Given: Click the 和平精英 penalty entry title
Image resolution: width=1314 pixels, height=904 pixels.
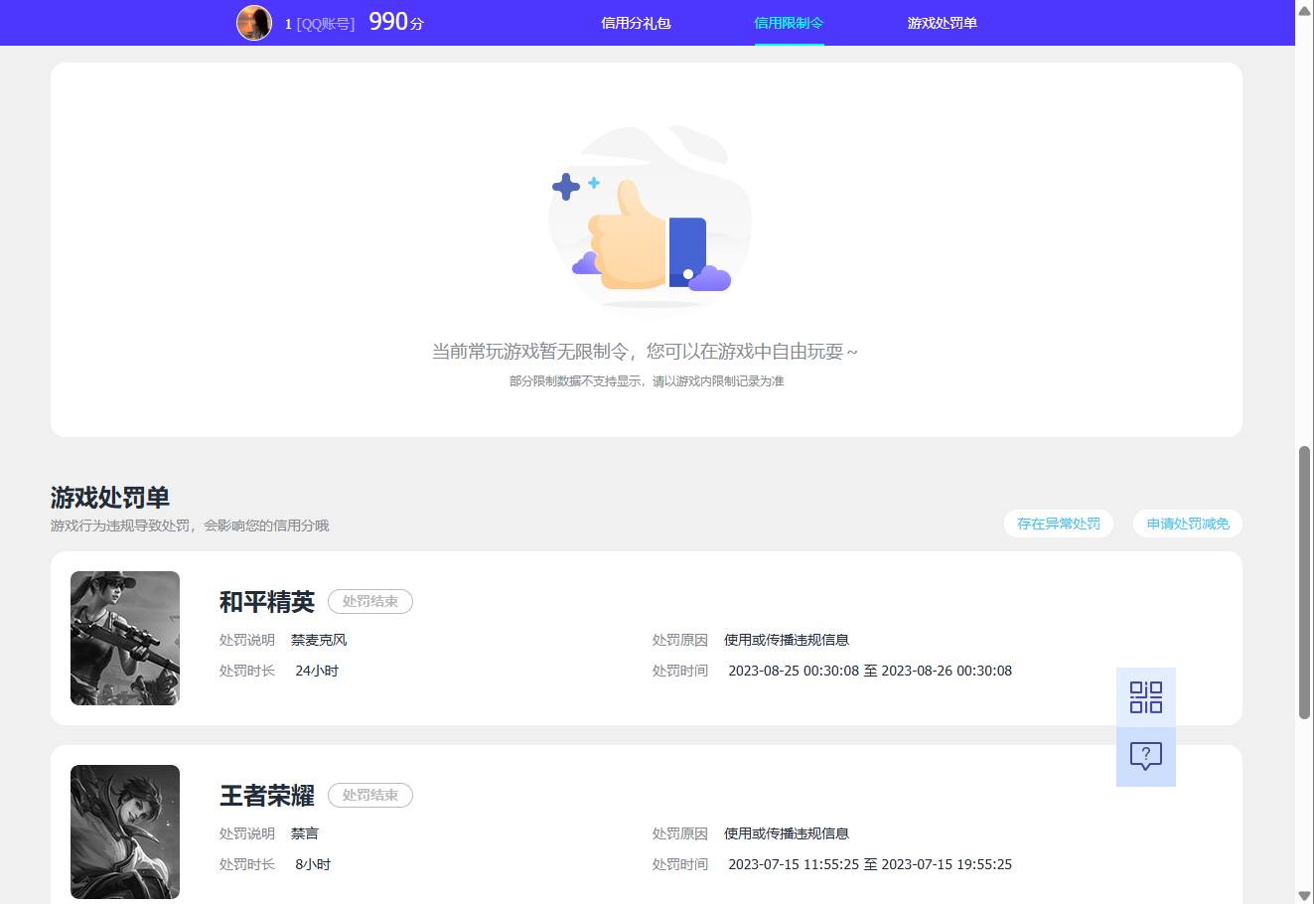Looking at the screenshot, I should [x=266, y=601].
